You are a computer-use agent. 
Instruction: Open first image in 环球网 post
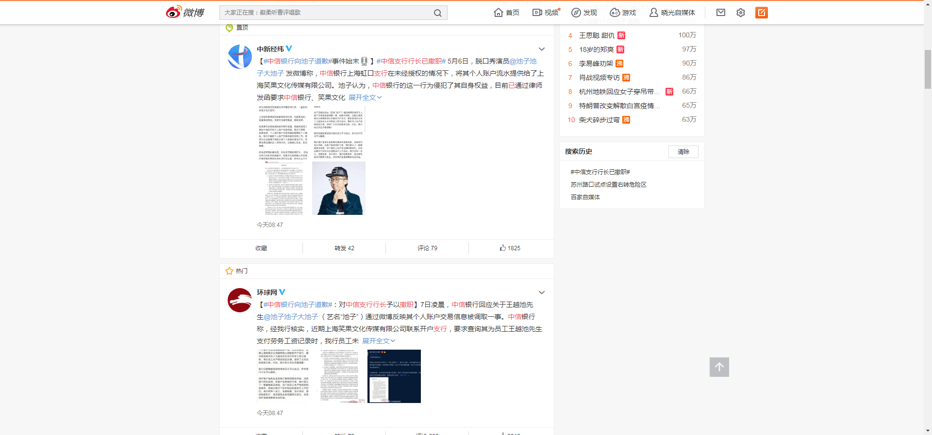[x=283, y=376]
